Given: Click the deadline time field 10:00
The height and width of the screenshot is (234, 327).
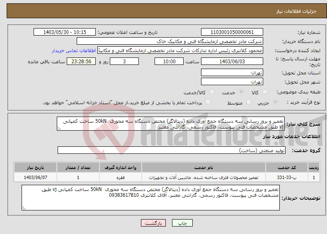Looking at the screenshot, I should point(169,61).
